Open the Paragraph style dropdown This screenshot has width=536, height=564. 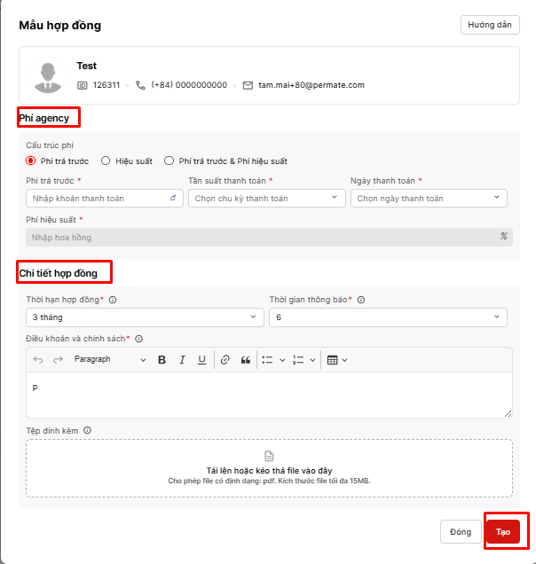click(x=109, y=360)
